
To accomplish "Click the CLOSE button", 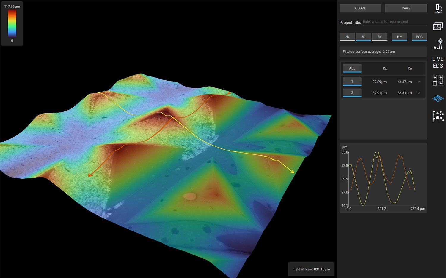I will point(360,8).
